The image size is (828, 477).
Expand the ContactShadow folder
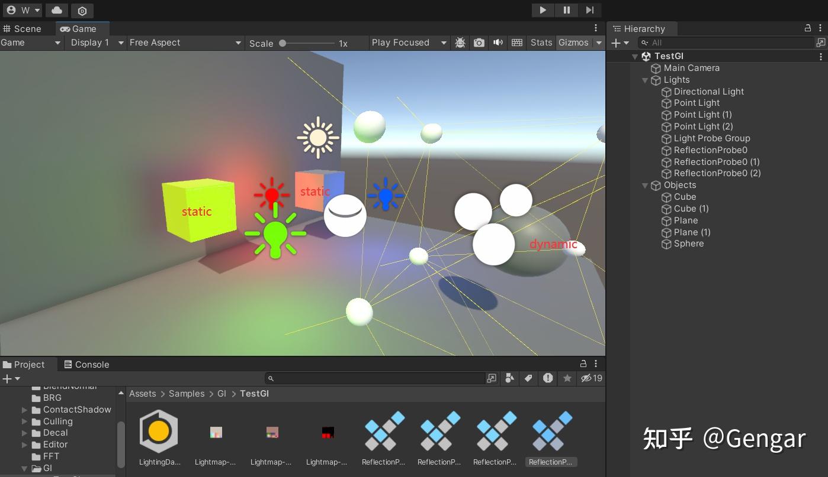tap(24, 410)
